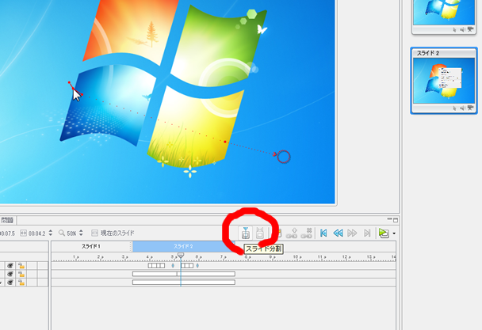Click the rewind double-arrow button
Viewport: 482px width, 330px height.
click(x=338, y=233)
